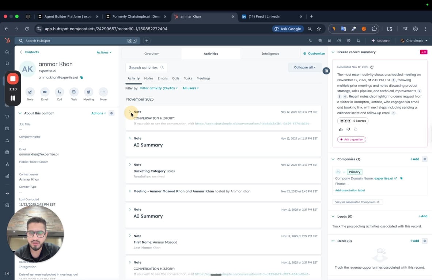432x280 pixels.
Task: Click the plus icon next to search bar
Action: (147, 41)
